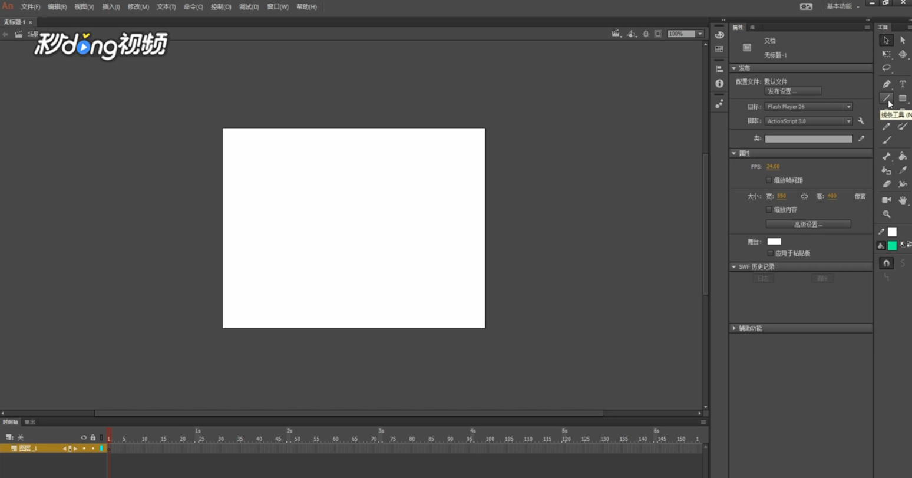Enable the 缩放帧间距 checkbox
Screen dimensions: 912x478
[769, 180]
